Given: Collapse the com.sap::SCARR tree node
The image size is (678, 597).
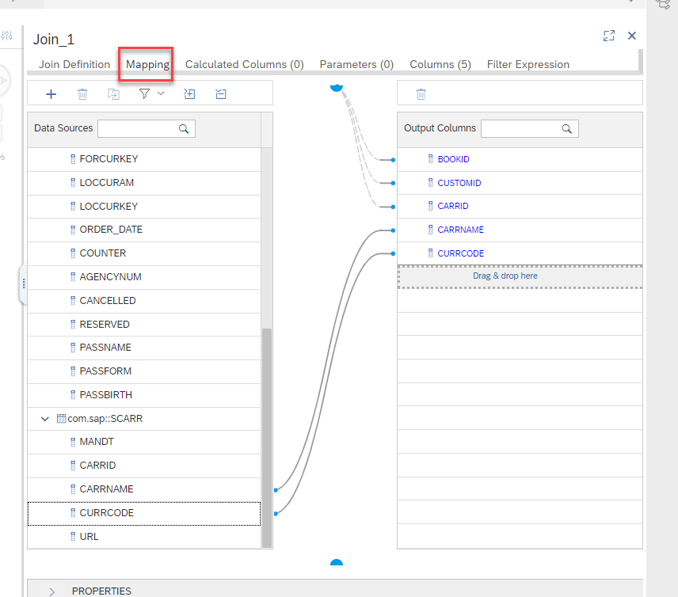Looking at the screenshot, I should (45, 418).
